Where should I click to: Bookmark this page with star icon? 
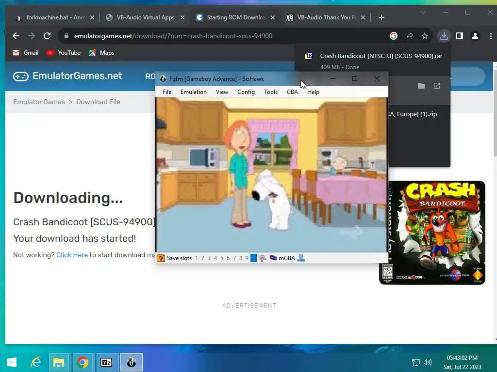(425, 36)
